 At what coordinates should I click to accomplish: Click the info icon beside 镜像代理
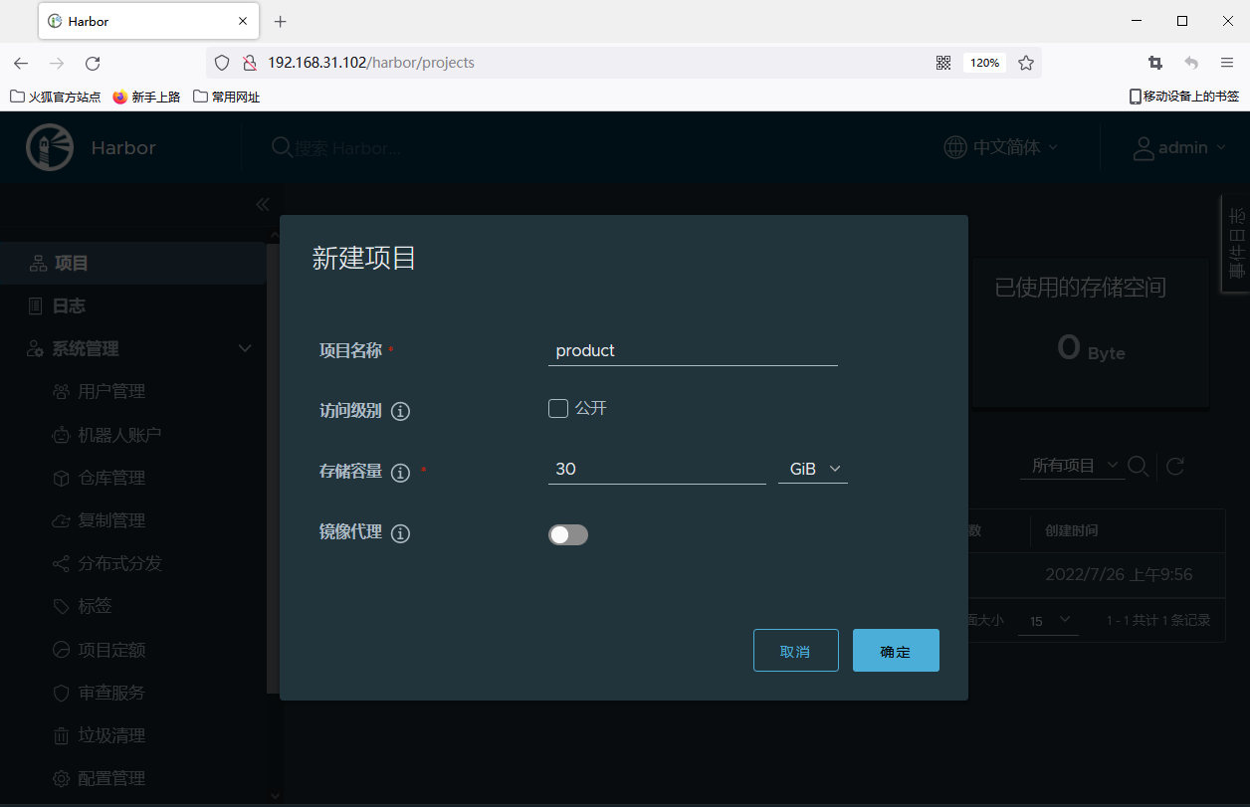point(401,534)
